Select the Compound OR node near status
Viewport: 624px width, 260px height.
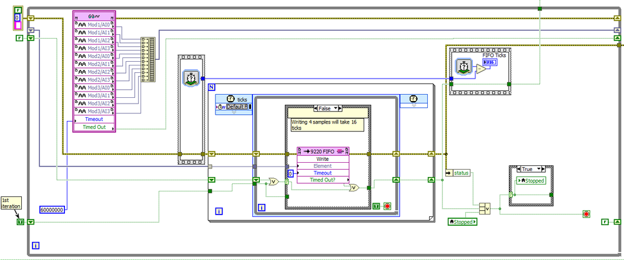(x=485, y=208)
